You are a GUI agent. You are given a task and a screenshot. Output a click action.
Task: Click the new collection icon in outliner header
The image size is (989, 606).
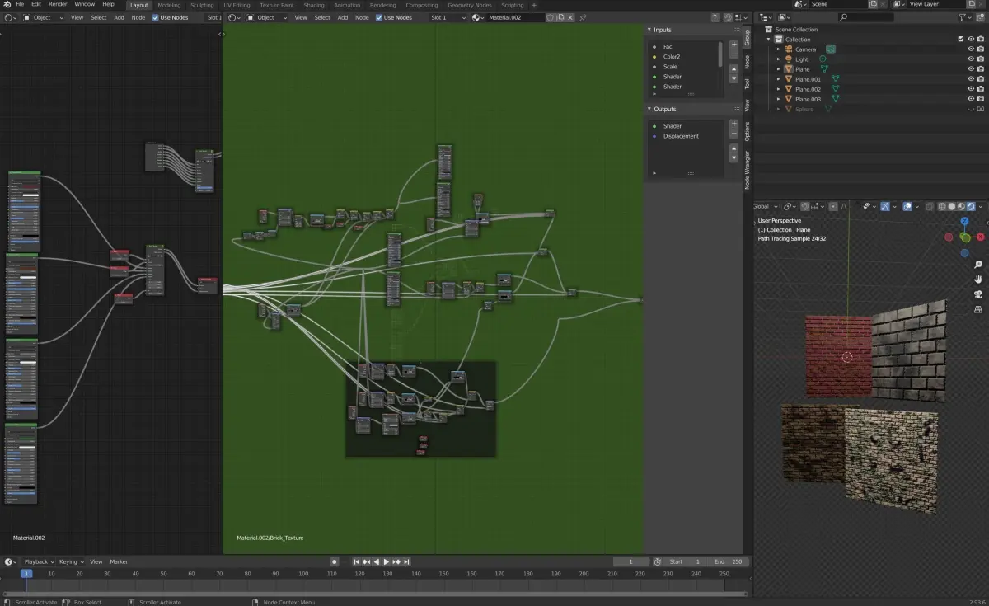pyautogui.click(x=978, y=17)
